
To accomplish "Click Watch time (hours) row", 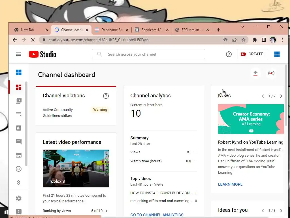I will 163,161.
